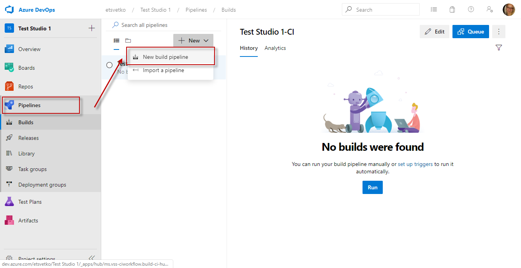Screen dimensions: 521x268
Task: Switch to the Analytics tab
Action: (x=275, y=48)
